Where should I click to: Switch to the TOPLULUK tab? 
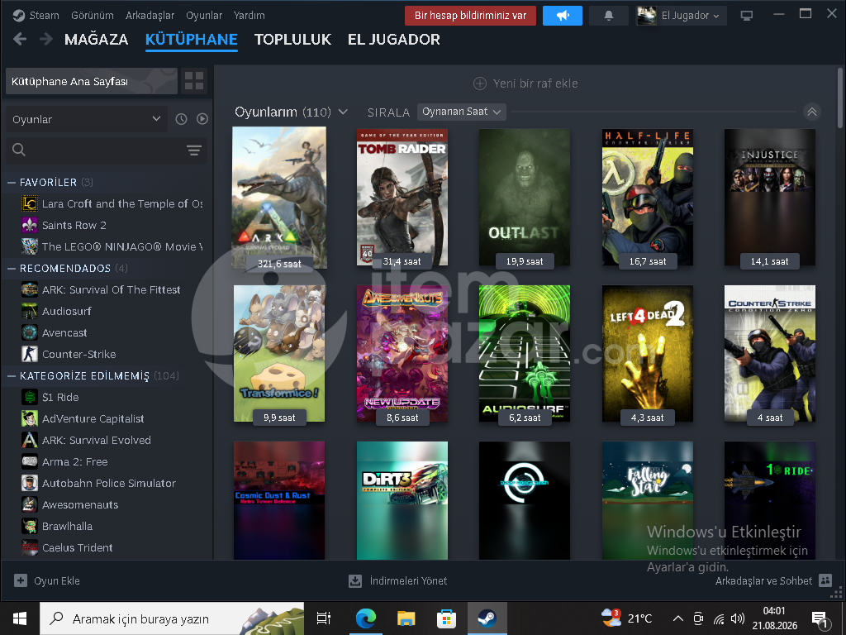click(293, 40)
